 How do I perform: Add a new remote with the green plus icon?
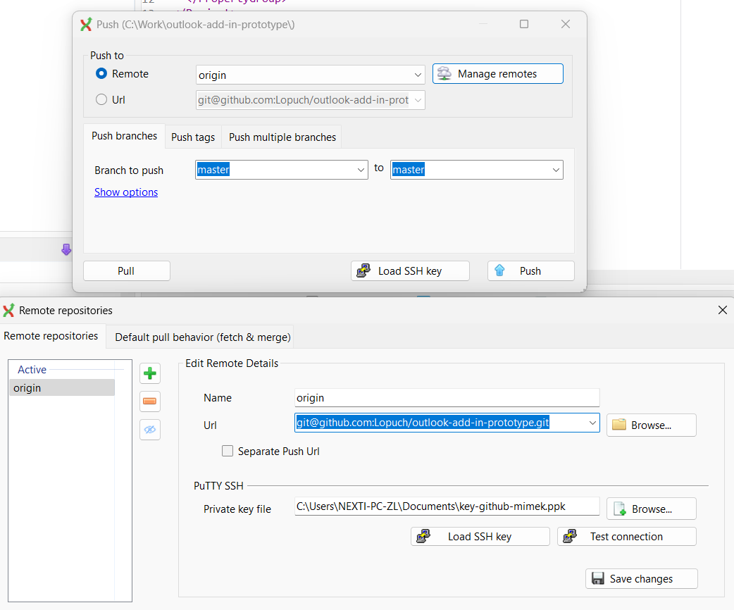point(149,373)
